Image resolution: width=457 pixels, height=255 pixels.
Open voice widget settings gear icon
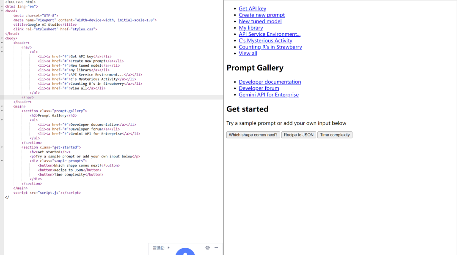click(x=207, y=248)
